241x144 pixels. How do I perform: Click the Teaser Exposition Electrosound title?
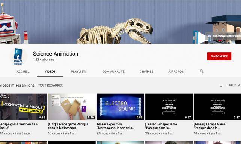pyautogui.click(x=115, y=126)
